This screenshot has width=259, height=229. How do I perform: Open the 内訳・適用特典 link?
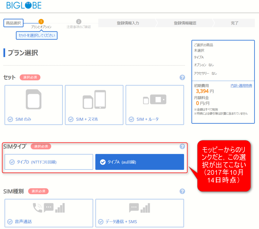pyautogui.click(x=241, y=85)
